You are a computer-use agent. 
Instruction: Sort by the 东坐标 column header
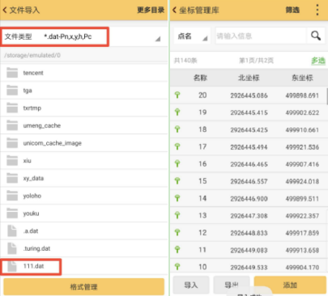302,78
